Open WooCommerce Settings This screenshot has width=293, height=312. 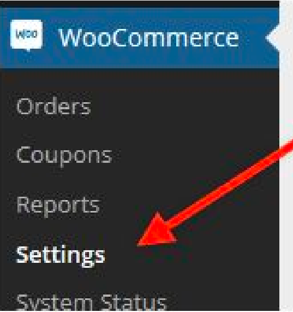(x=61, y=255)
